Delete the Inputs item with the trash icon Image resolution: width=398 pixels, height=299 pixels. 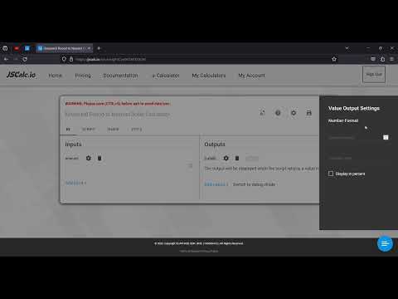[x=99, y=158]
